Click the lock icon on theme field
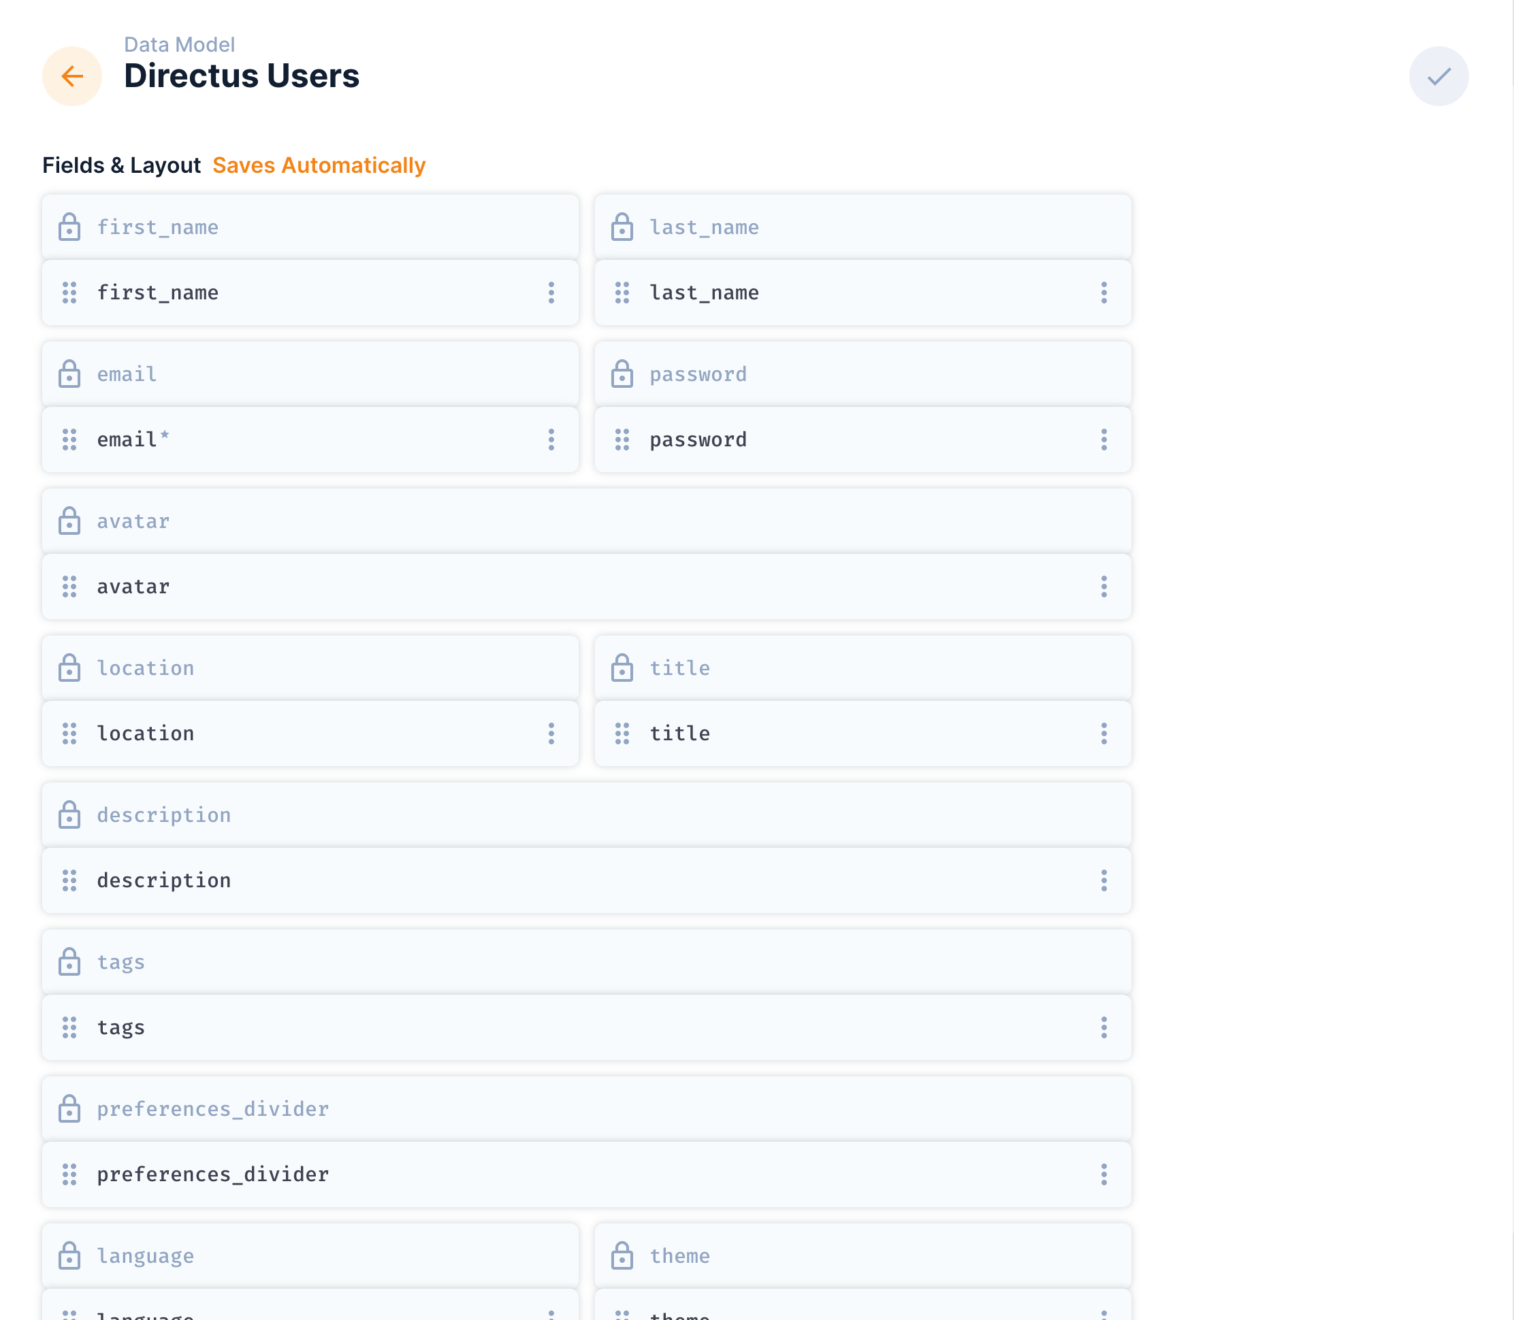 pyautogui.click(x=622, y=1256)
